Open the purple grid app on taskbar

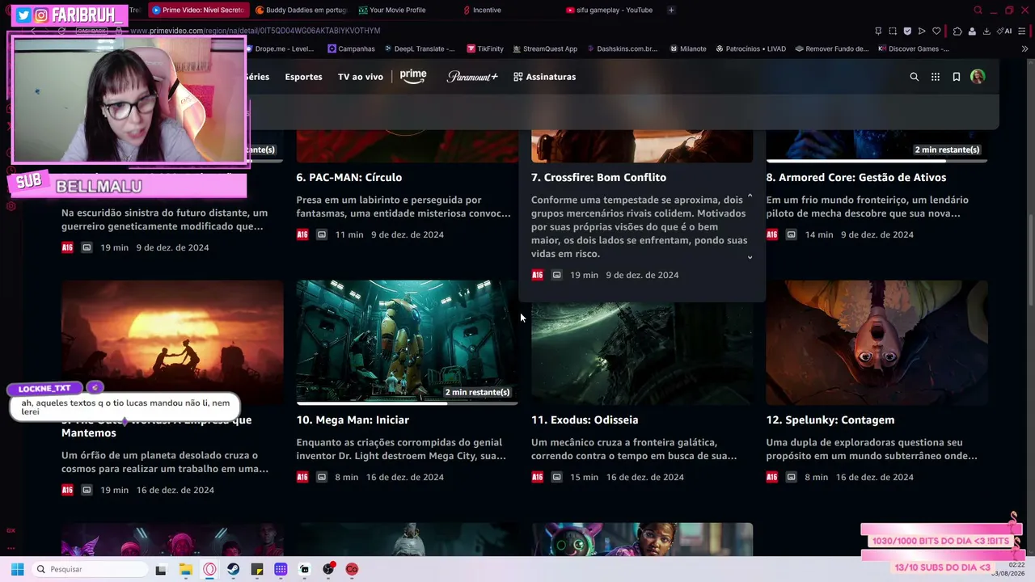(281, 569)
